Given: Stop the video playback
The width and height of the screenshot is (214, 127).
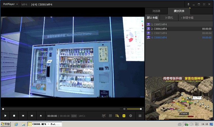Looking at the screenshot, I should click(14, 116).
